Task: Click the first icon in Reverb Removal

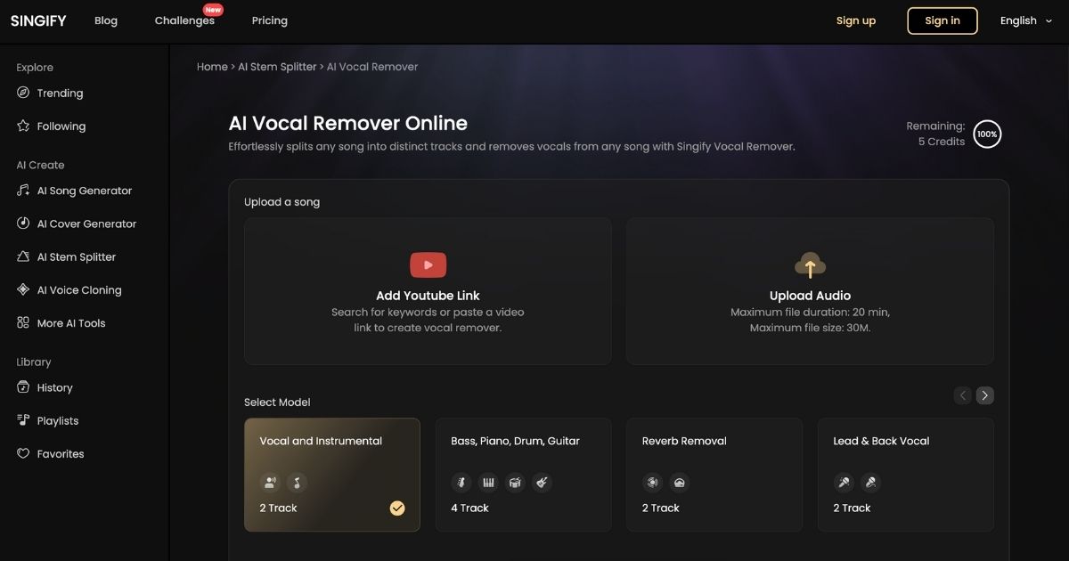Action: [652, 483]
